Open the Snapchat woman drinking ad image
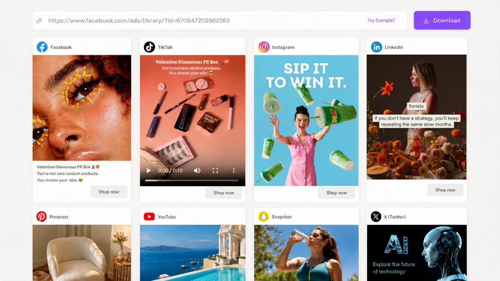Screen dimensions: 500x281 click(306, 253)
